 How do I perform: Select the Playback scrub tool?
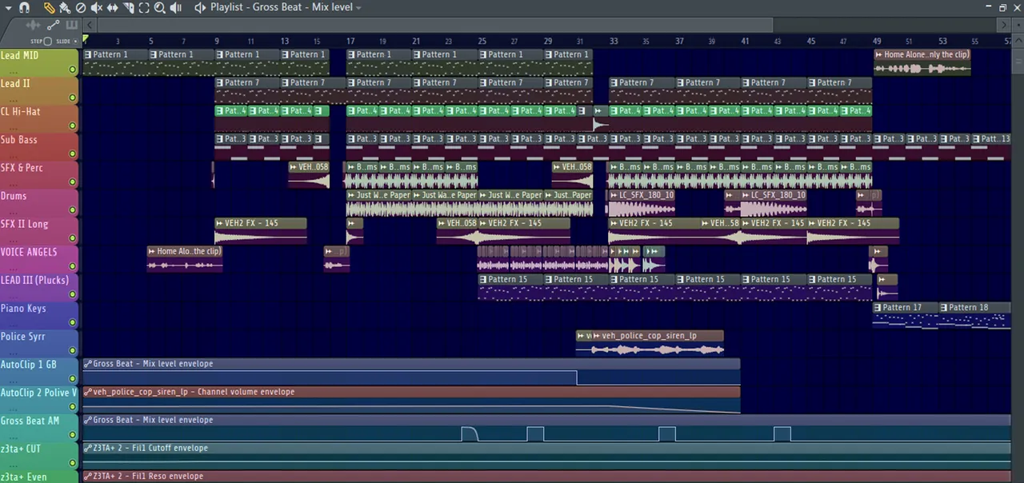[x=176, y=7]
